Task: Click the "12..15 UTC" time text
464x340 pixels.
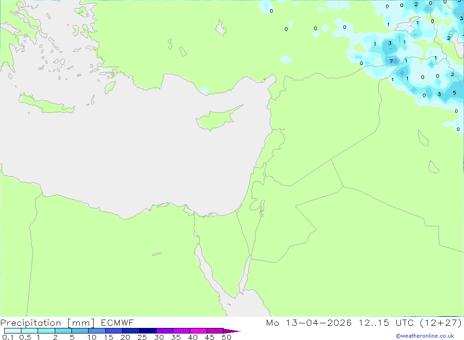Action: [x=386, y=322]
